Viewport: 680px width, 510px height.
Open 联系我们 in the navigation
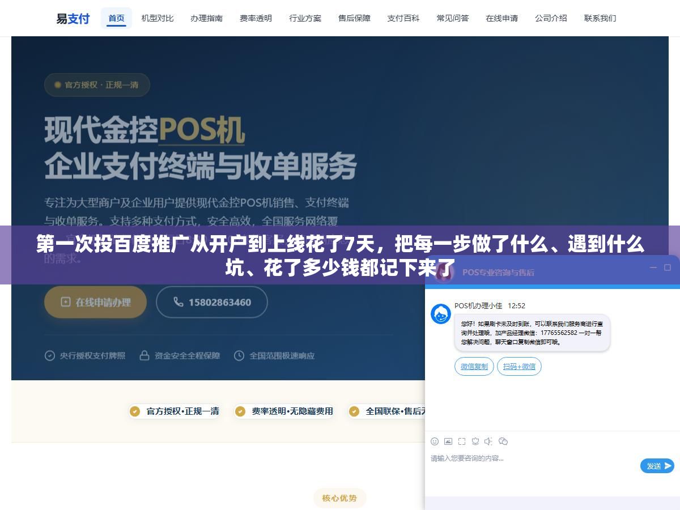[x=601, y=18]
